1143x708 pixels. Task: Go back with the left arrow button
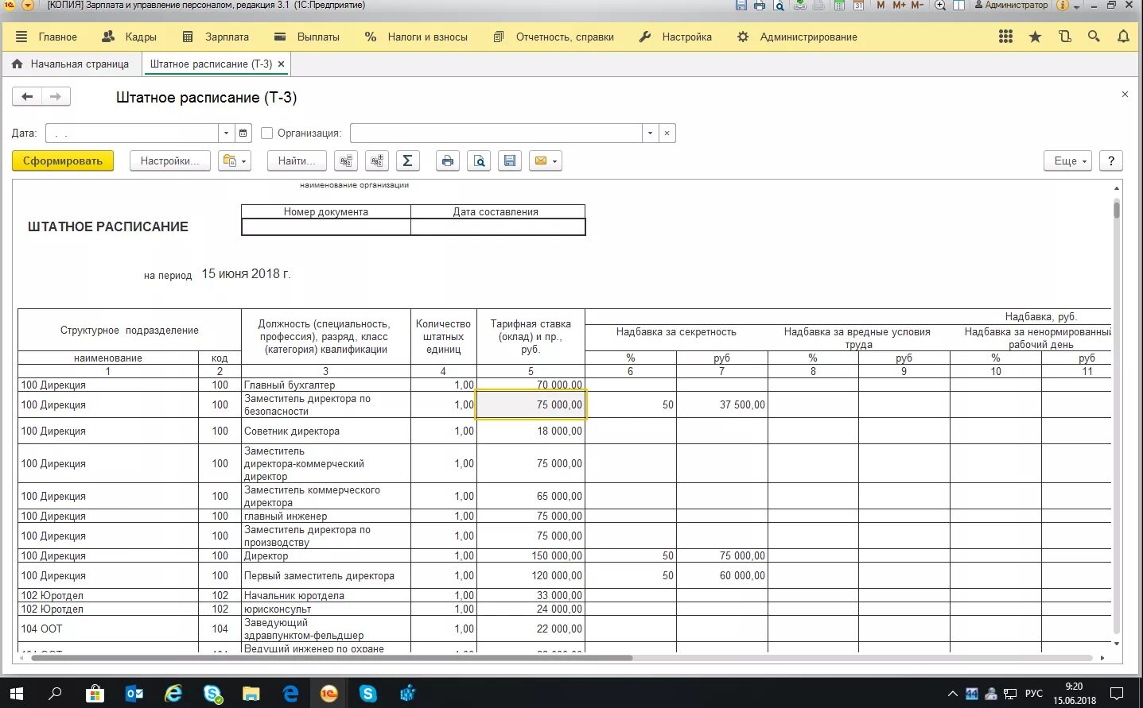click(27, 97)
